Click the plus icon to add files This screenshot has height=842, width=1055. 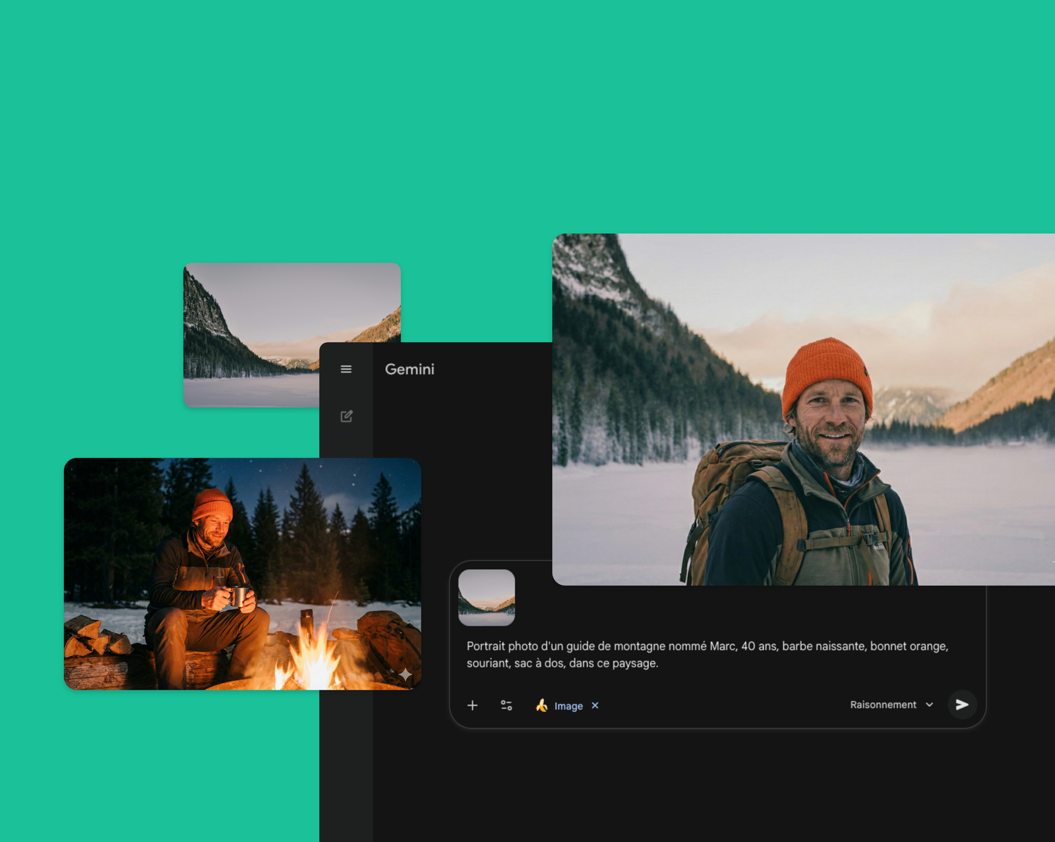(x=472, y=706)
